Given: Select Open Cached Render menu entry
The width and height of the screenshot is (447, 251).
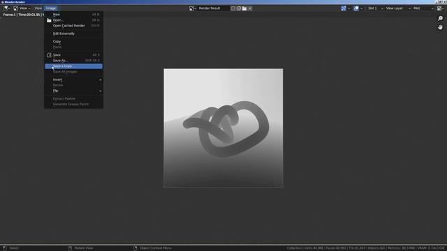Looking at the screenshot, I should [x=73, y=26].
